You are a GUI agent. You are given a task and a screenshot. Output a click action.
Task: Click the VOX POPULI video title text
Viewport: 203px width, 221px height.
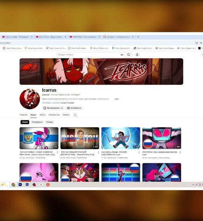click(160, 153)
